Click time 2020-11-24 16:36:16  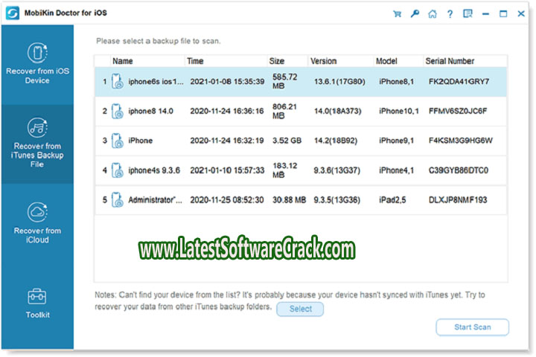click(227, 111)
